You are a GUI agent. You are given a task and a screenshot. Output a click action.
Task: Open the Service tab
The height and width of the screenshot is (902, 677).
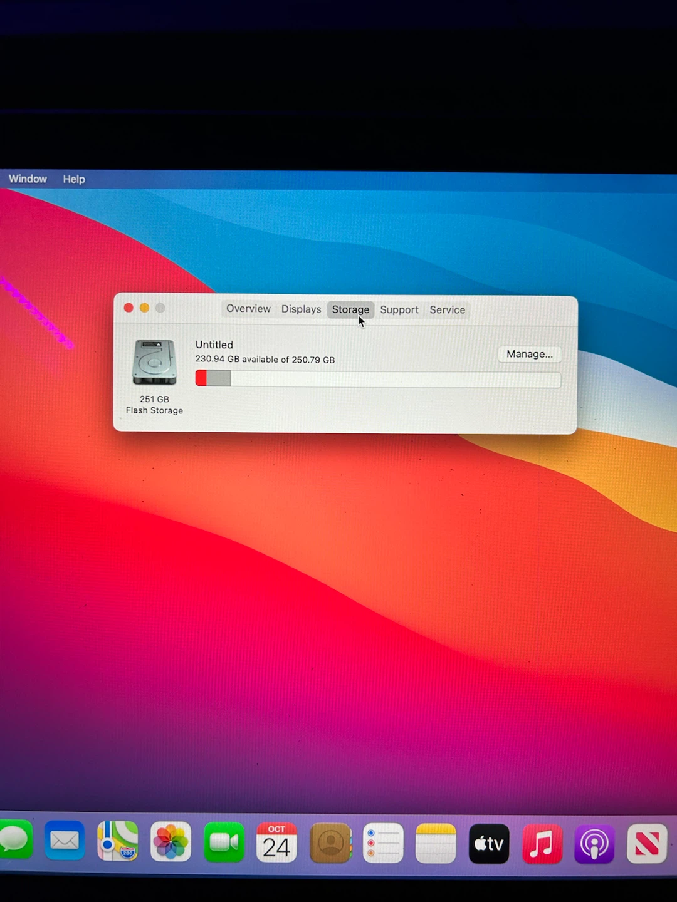pos(448,310)
